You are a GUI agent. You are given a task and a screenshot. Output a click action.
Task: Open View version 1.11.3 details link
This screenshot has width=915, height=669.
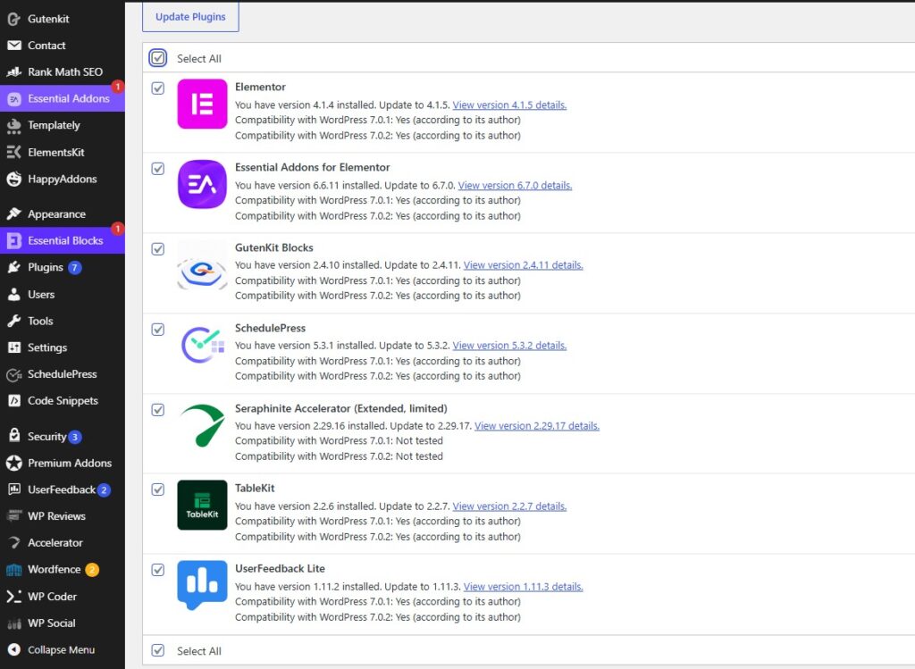coord(523,587)
